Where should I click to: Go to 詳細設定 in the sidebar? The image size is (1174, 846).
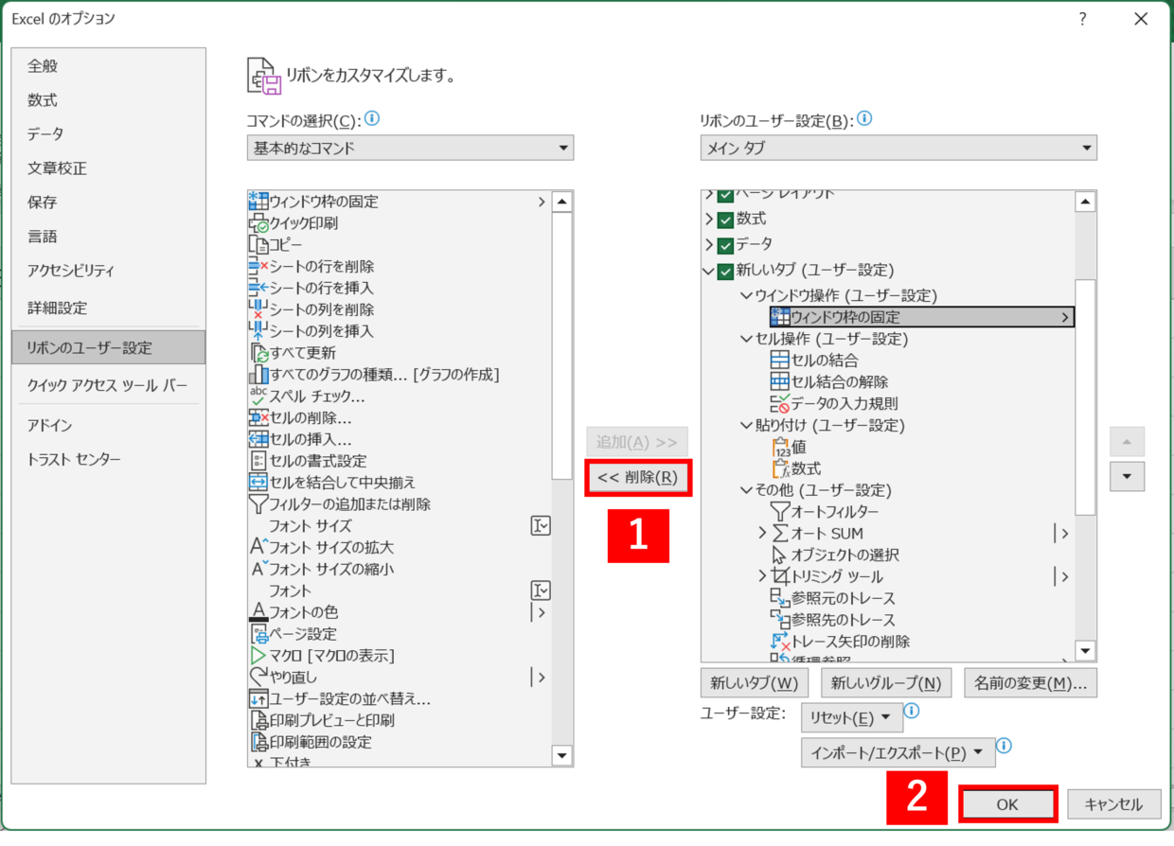point(109,308)
